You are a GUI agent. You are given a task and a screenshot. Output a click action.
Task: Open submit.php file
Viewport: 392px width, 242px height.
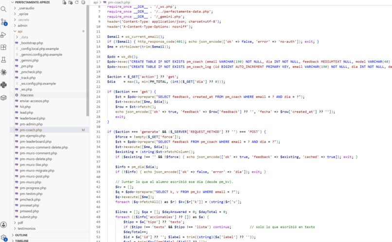tap(28, 217)
